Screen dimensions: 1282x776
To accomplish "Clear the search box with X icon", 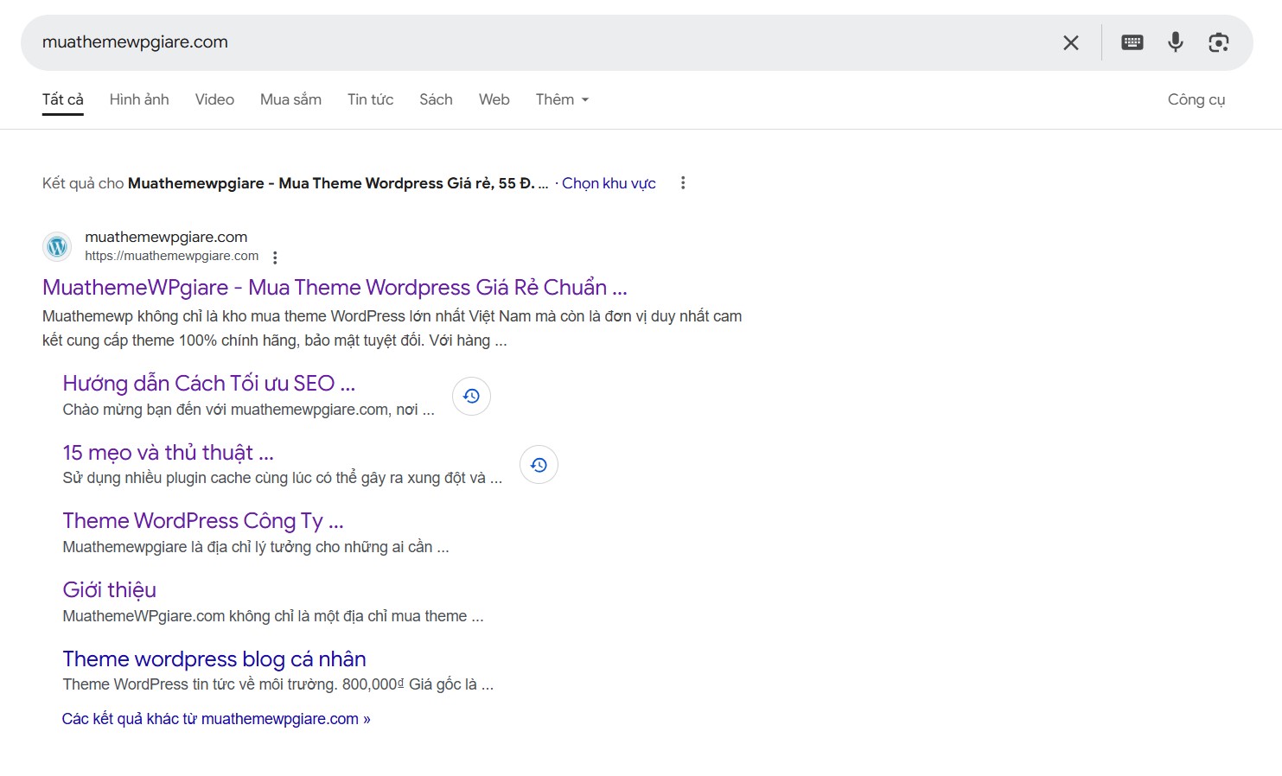I will (1070, 42).
